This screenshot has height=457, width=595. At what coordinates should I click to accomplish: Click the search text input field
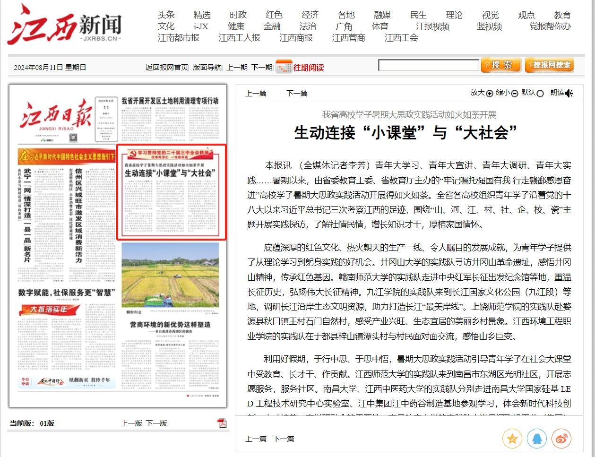pos(428,65)
